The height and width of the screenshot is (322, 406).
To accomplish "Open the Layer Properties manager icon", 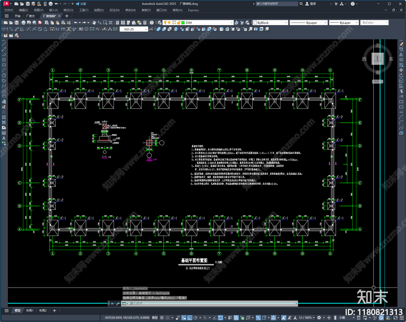I will (159, 23).
